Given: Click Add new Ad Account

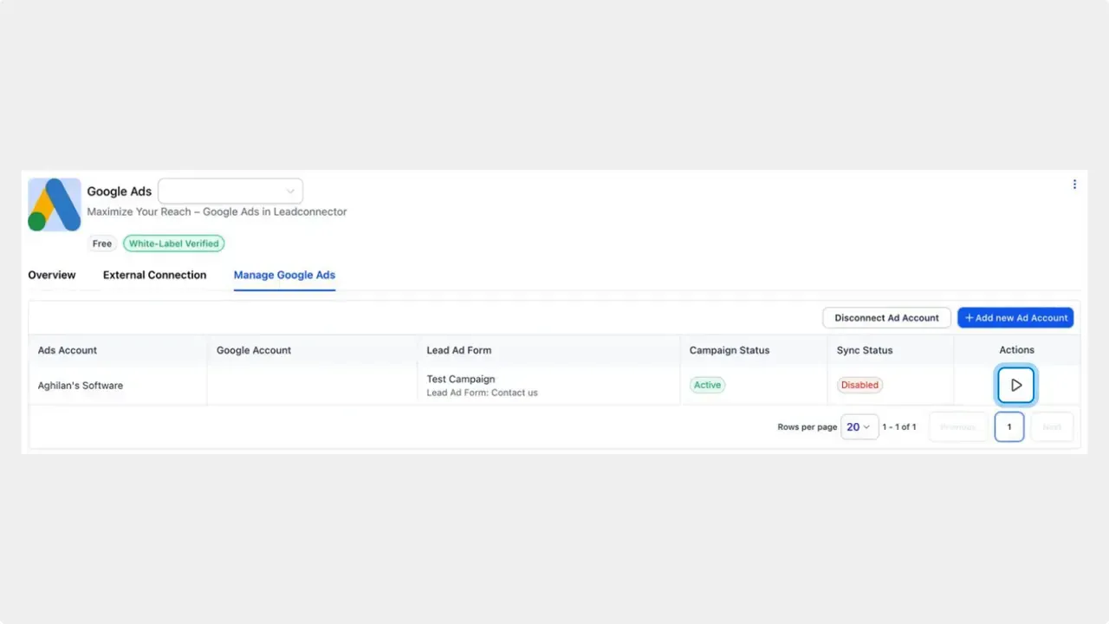Looking at the screenshot, I should tap(1015, 317).
